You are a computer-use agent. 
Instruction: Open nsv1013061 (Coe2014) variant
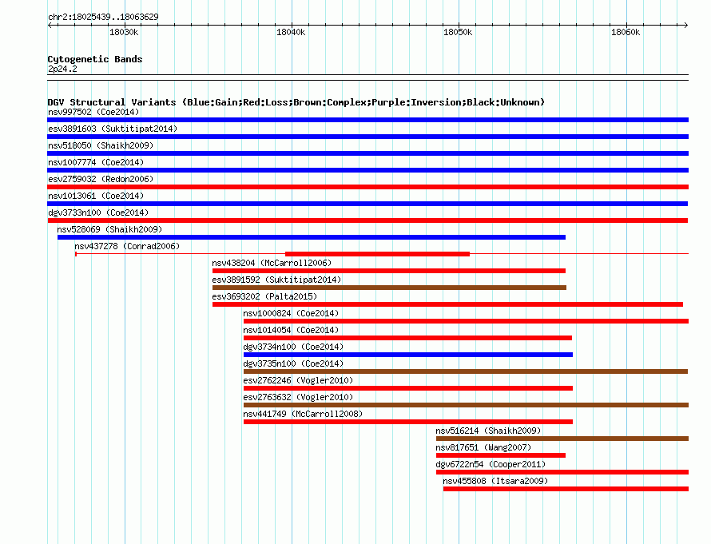point(96,196)
